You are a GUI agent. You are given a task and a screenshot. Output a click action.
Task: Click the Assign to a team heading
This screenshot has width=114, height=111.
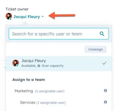[29, 80]
